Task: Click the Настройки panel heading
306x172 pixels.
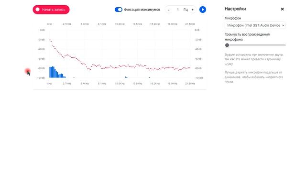Action: coord(235,9)
